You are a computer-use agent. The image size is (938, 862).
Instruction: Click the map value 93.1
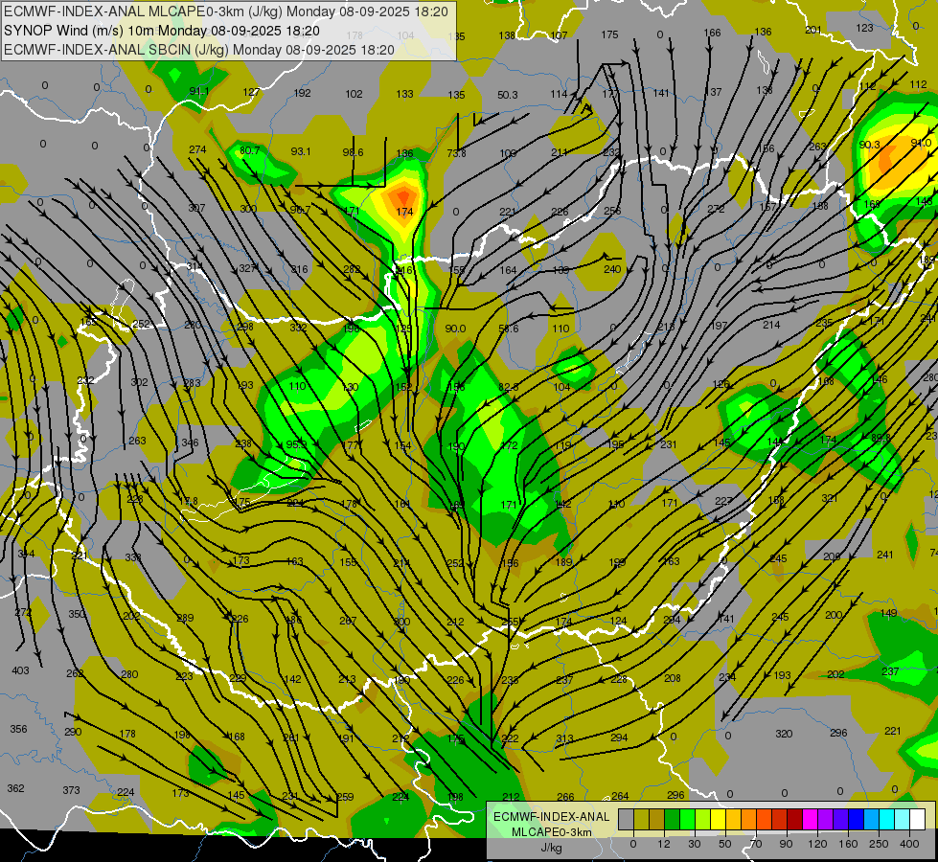301,151
